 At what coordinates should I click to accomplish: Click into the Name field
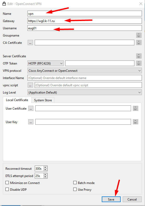pyautogui.click(x=85, y=13)
